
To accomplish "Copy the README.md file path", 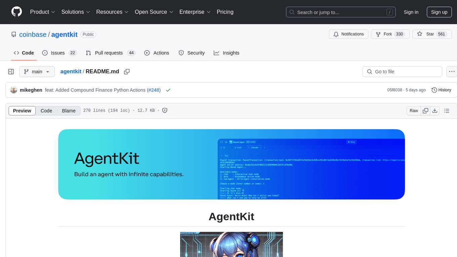I will point(127,72).
